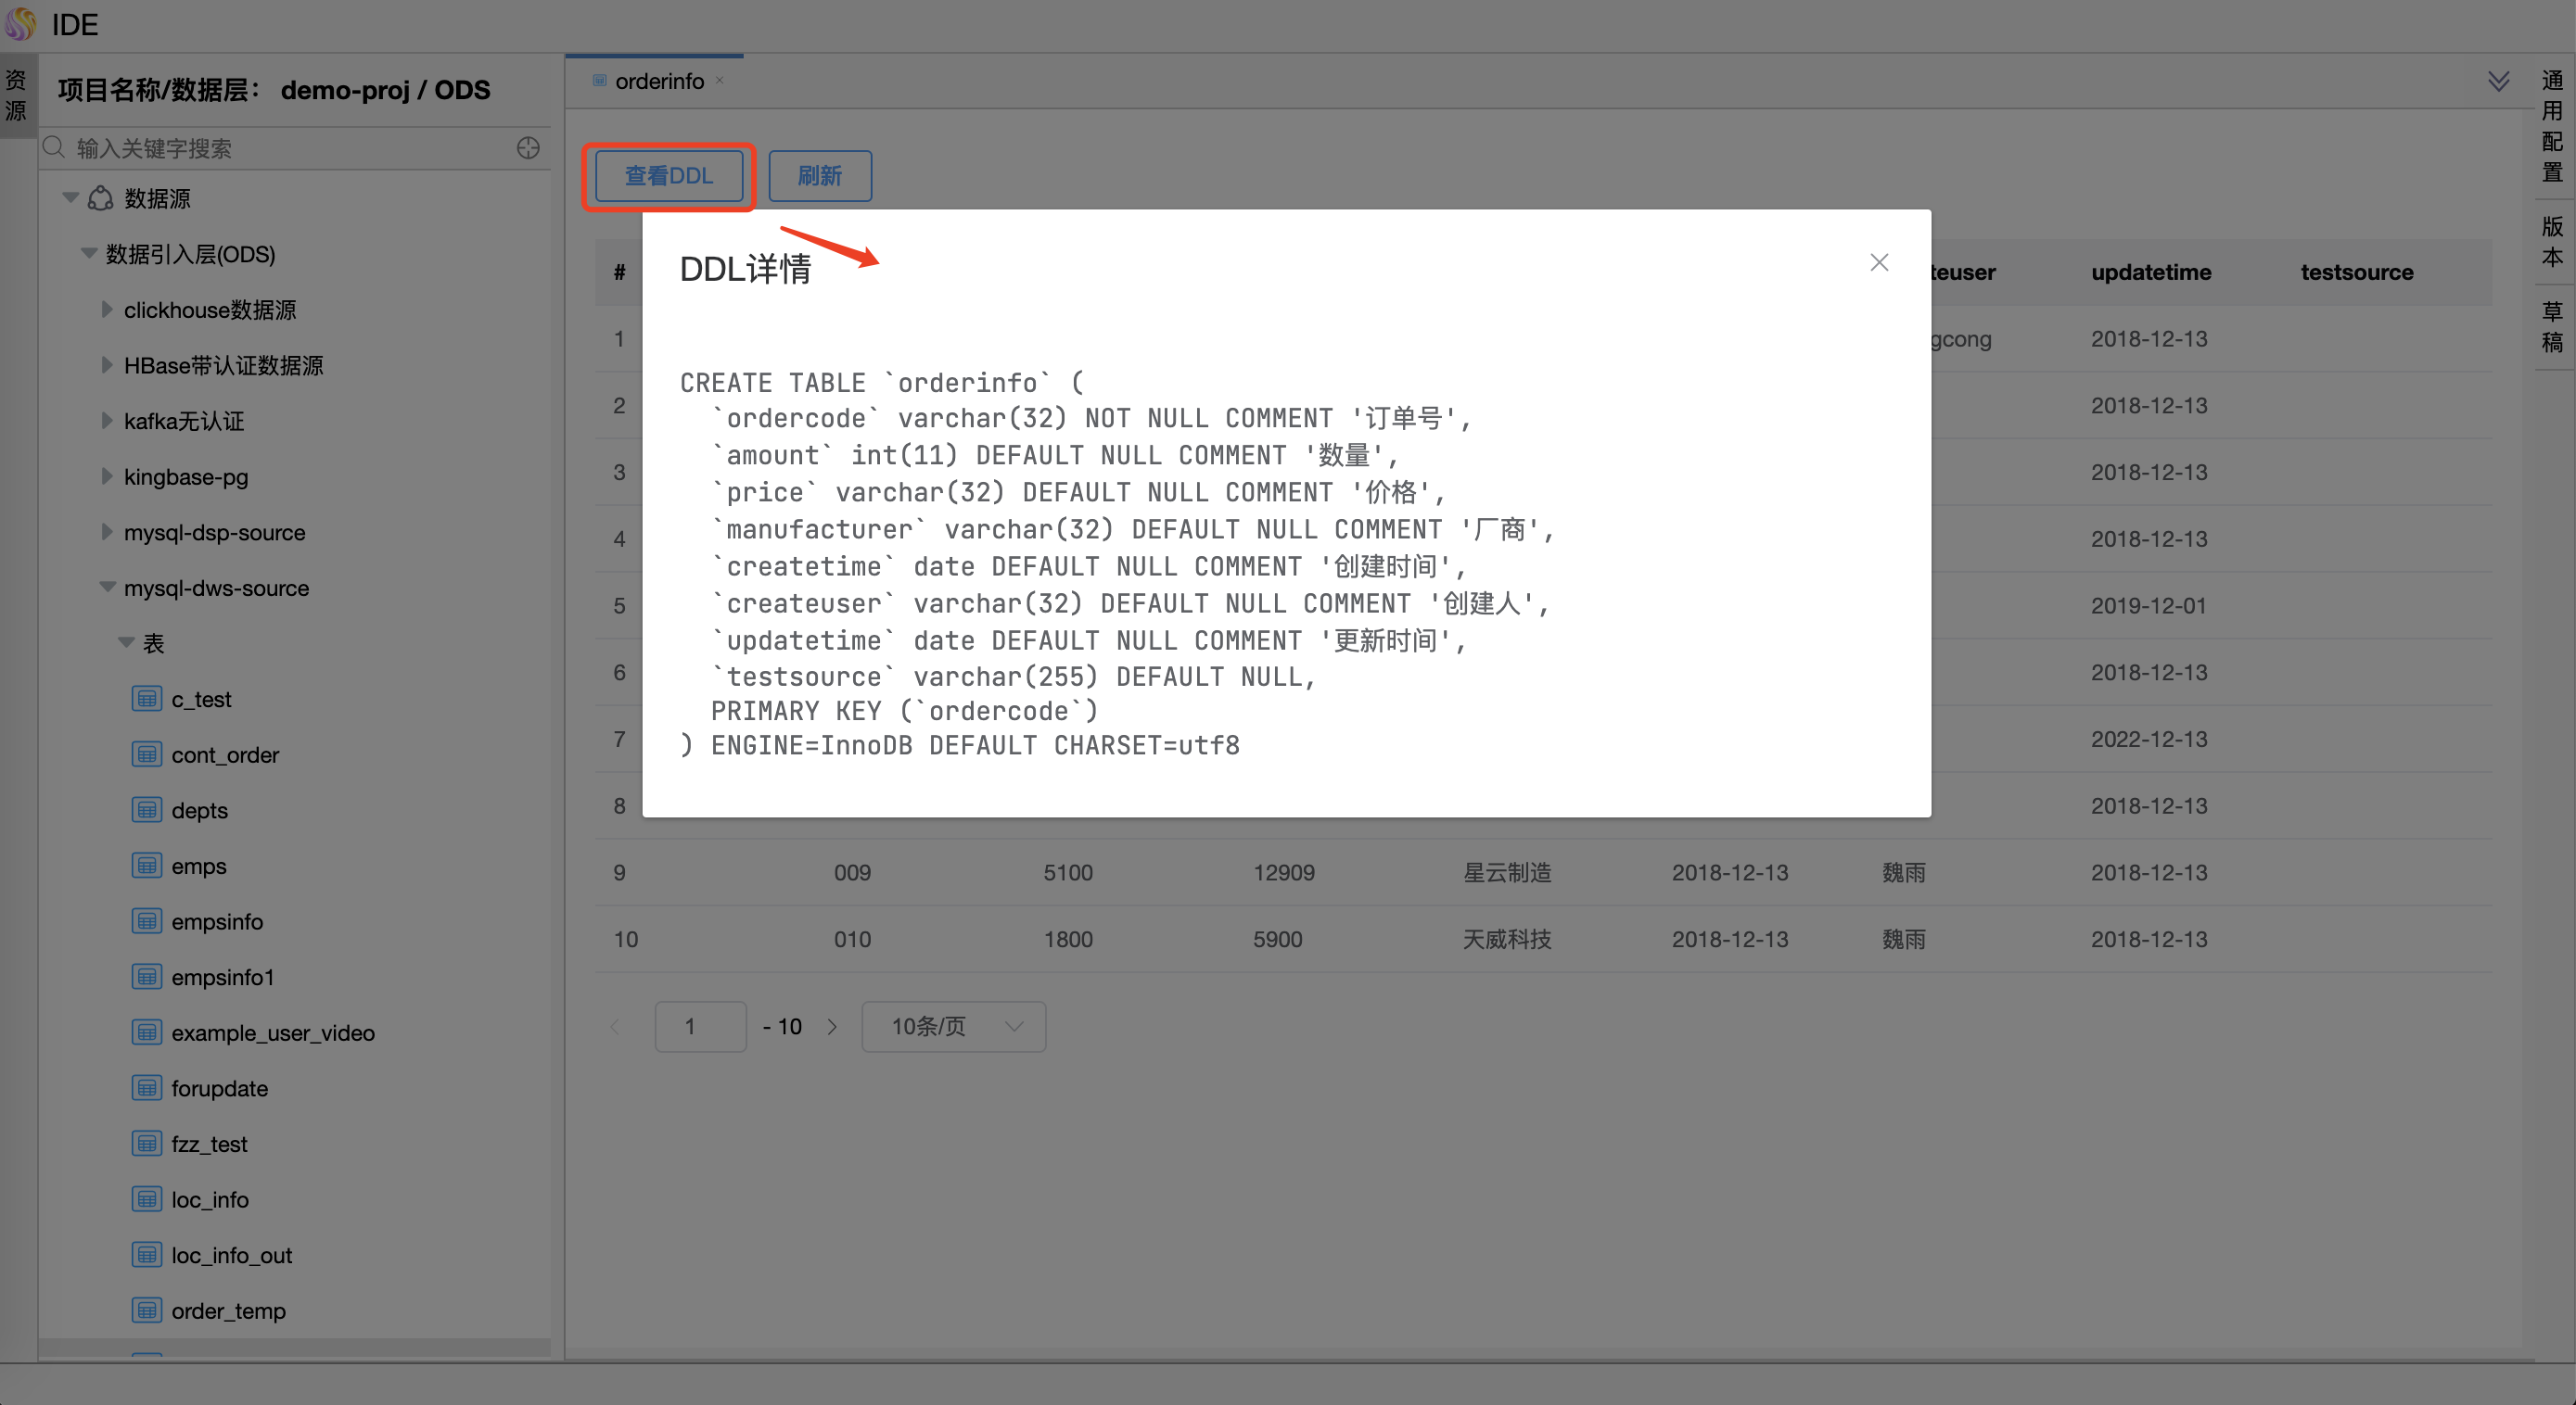Collapse the mysql-dws-source node

point(107,588)
